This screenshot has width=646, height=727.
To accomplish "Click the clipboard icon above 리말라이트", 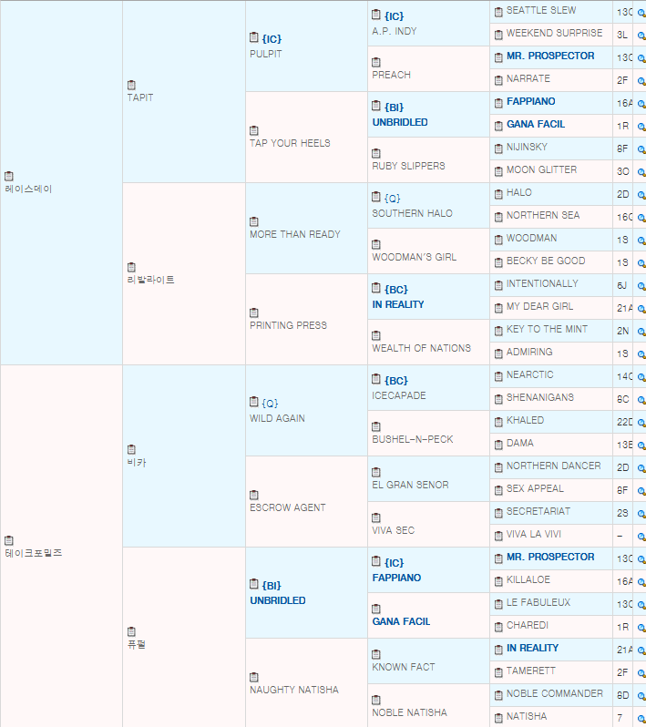I will pos(131,267).
